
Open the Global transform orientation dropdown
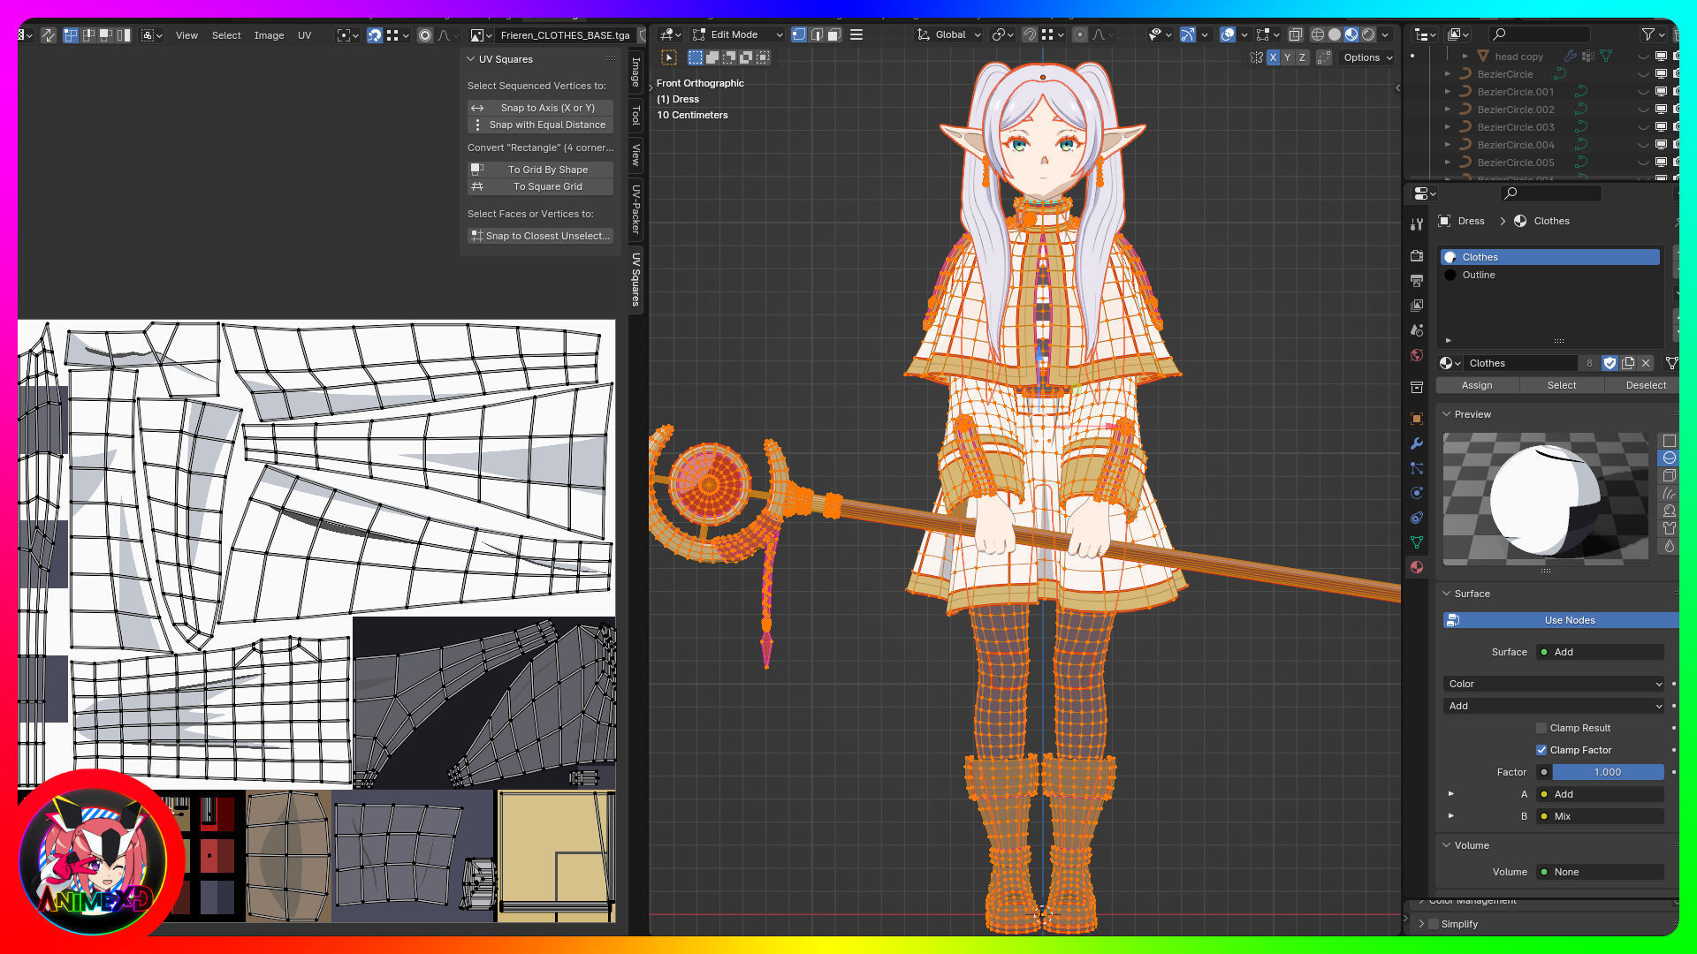coord(949,34)
